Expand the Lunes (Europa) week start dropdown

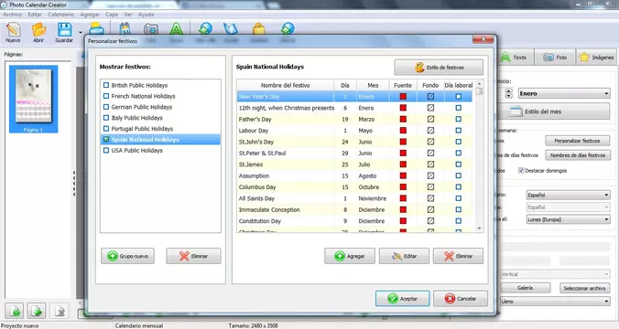[568, 219]
